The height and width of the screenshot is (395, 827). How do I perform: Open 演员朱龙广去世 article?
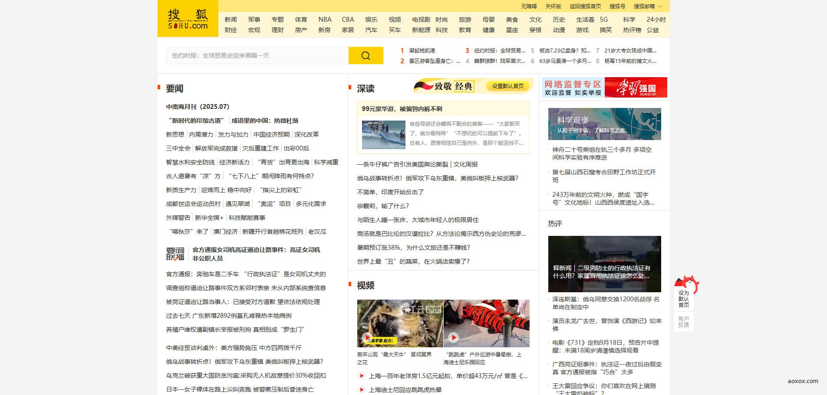pos(607,325)
